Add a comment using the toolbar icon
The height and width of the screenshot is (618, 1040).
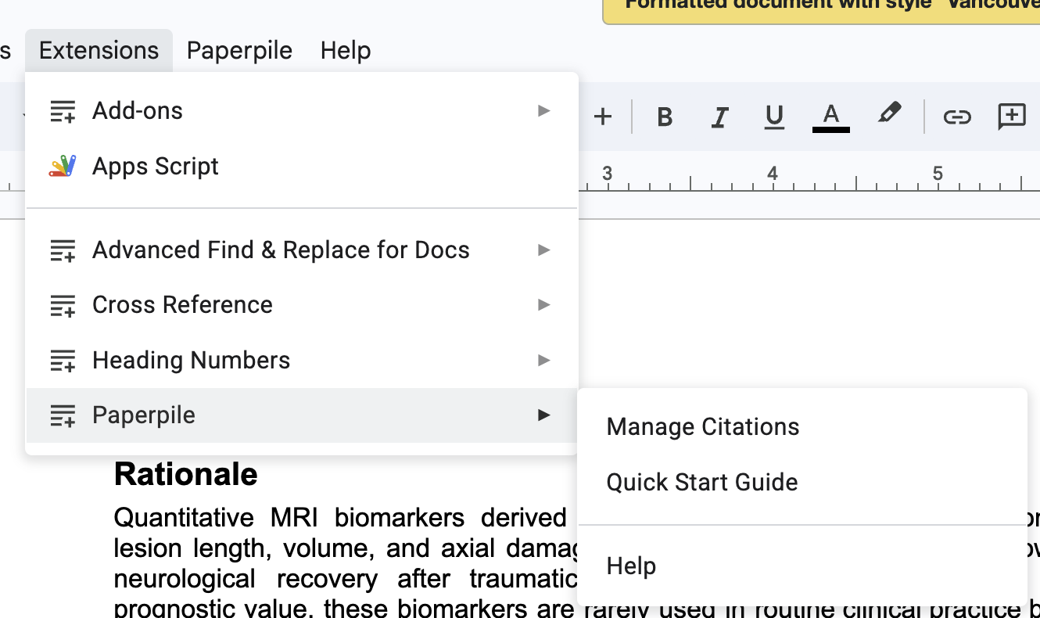[1012, 117]
